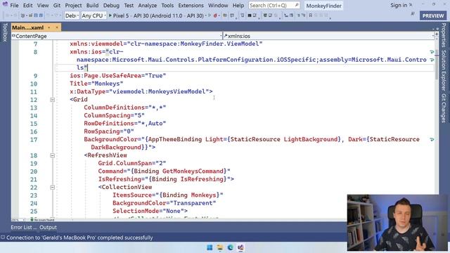Open the Windows Start menu

click(x=210, y=247)
